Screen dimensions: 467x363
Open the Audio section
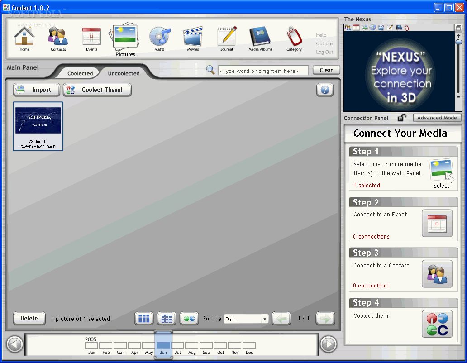[159, 39]
